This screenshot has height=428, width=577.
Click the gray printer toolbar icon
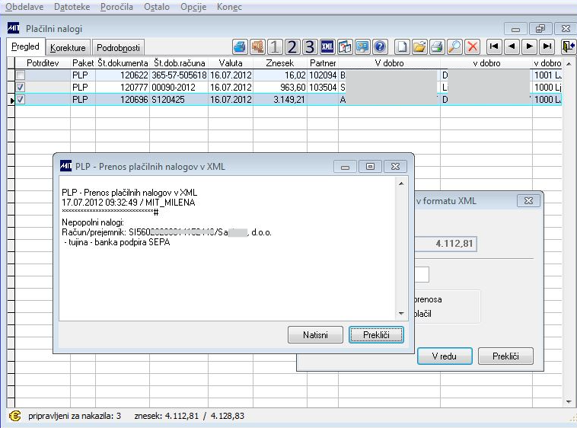click(x=437, y=46)
